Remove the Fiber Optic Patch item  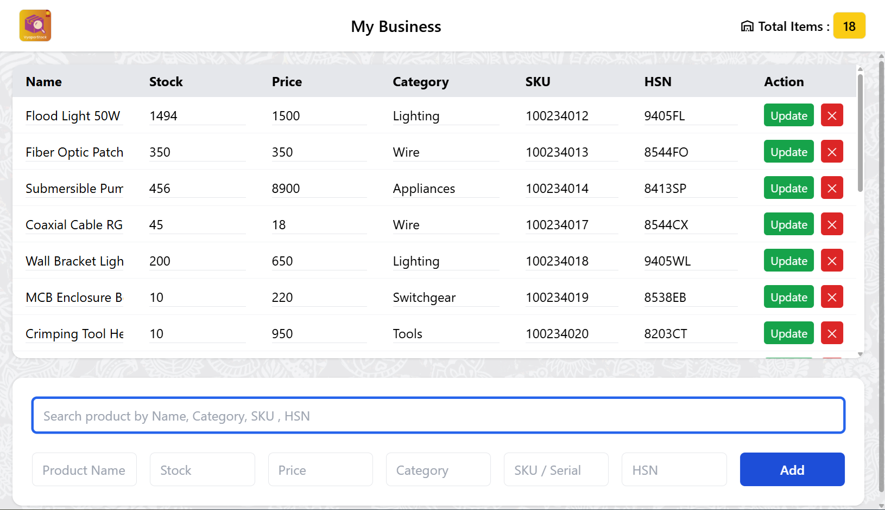(832, 151)
